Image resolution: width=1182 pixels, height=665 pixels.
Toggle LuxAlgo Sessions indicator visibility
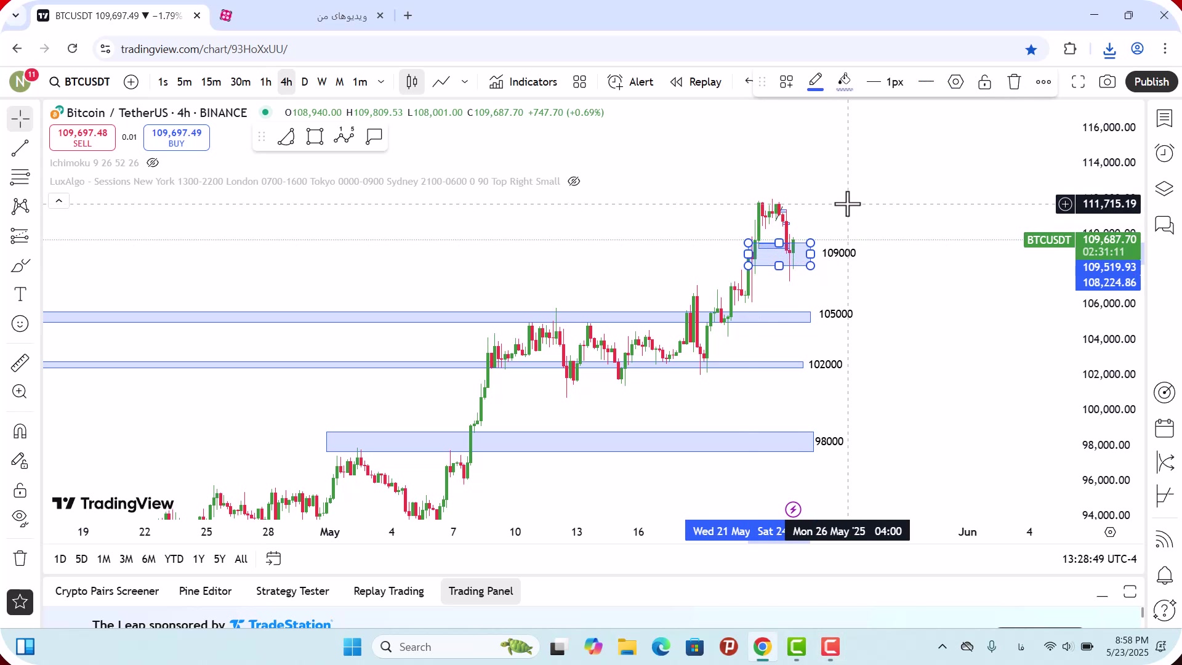(574, 182)
